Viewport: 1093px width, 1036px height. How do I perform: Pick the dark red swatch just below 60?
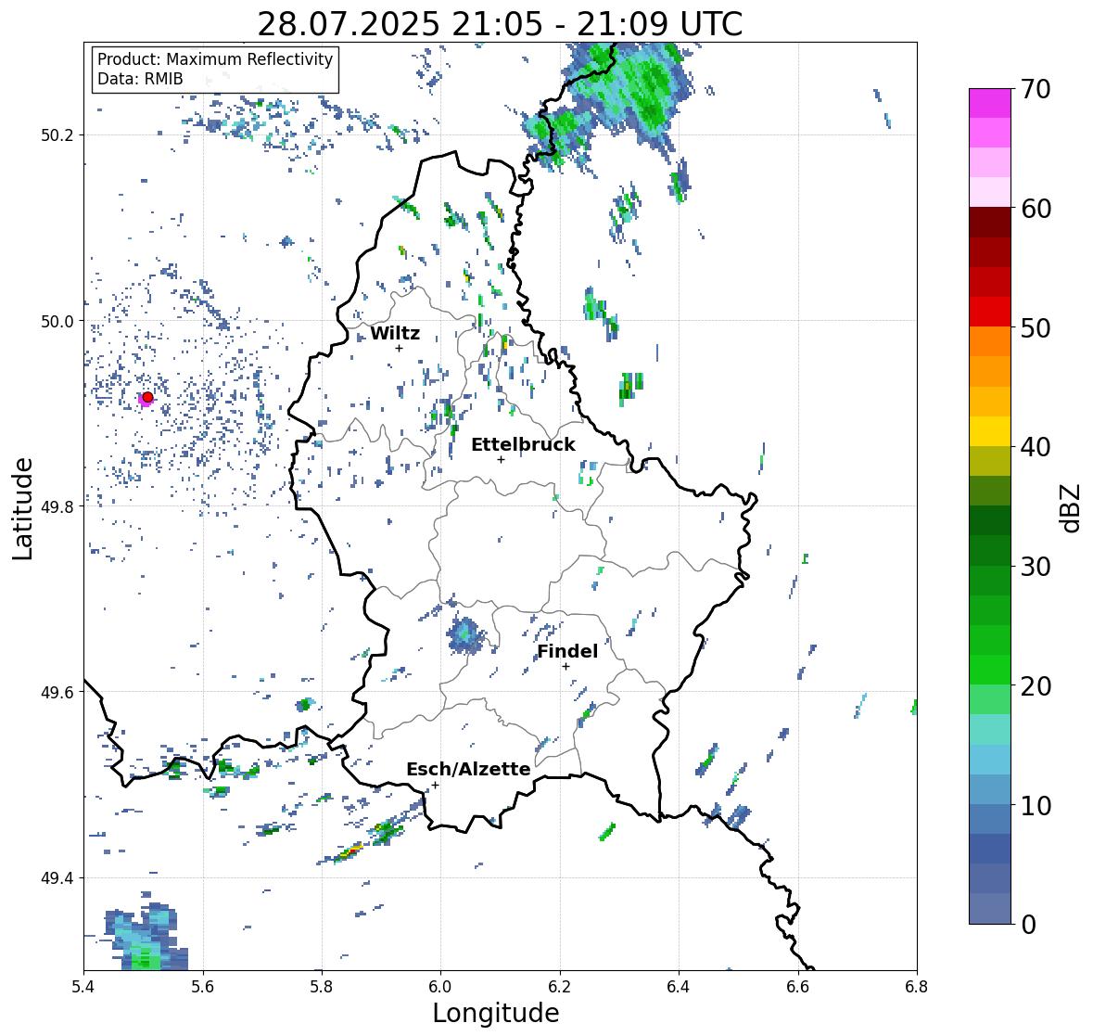pos(990,223)
